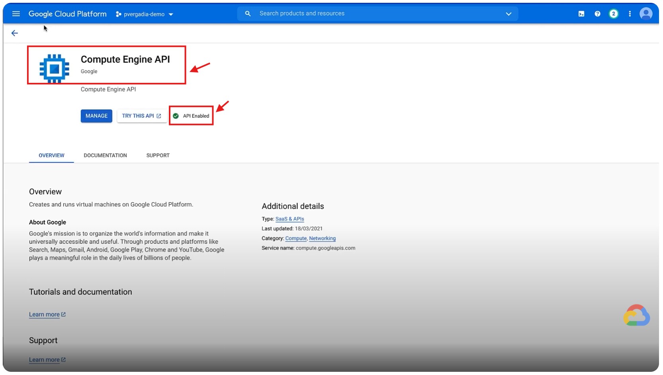Select the Overview tab
This screenshot has height=375, width=663.
(x=51, y=155)
